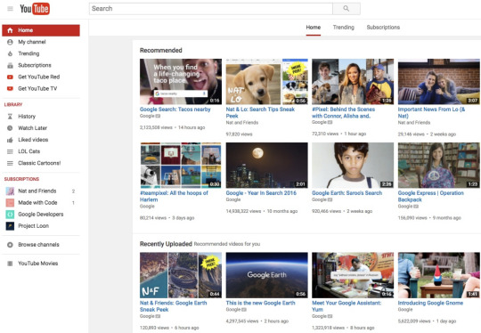
Task: Click the Tacos nearby video thumbnail
Action: tap(181, 82)
